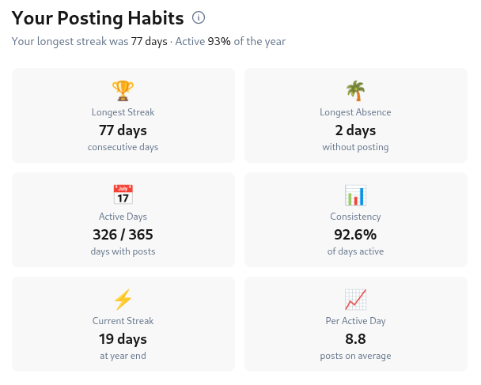Click the 92.6% consistency value

click(355, 235)
